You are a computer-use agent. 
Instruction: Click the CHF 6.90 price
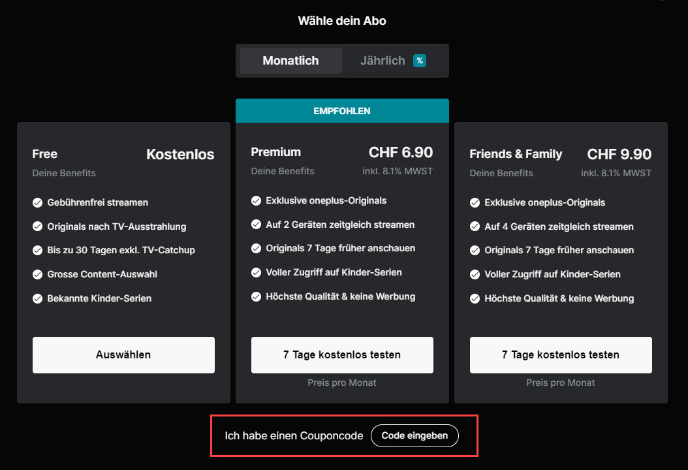401,152
